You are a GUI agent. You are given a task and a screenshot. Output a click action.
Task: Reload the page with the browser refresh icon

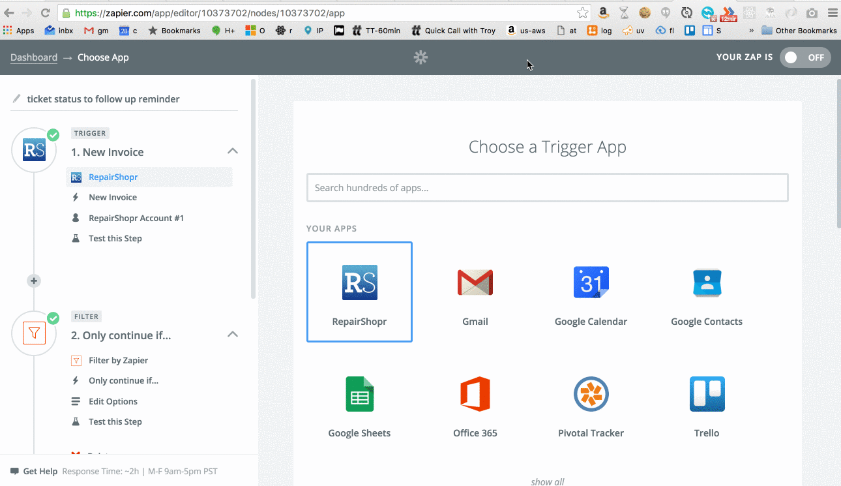[x=45, y=13]
